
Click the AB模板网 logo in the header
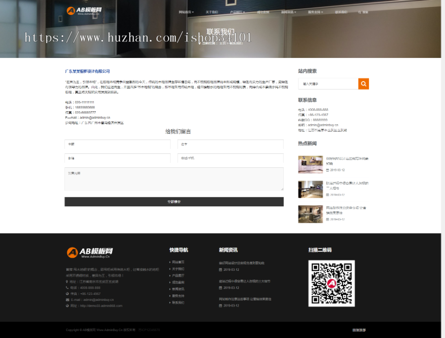click(x=84, y=10)
